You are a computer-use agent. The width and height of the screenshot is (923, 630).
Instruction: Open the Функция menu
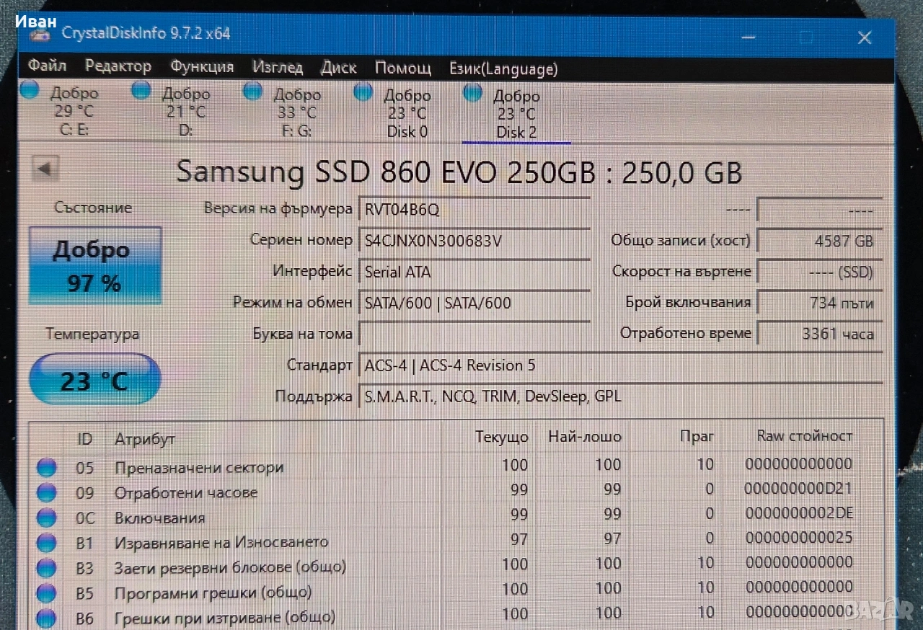click(202, 67)
